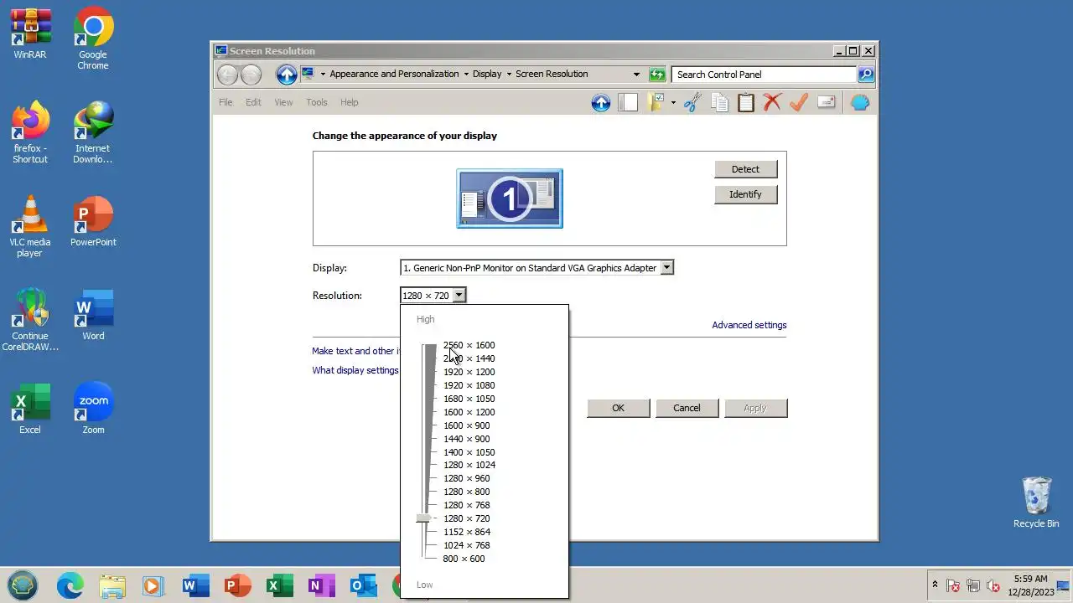The height and width of the screenshot is (603, 1073).
Task: Open the Excel desktop icon
Action: (x=30, y=409)
